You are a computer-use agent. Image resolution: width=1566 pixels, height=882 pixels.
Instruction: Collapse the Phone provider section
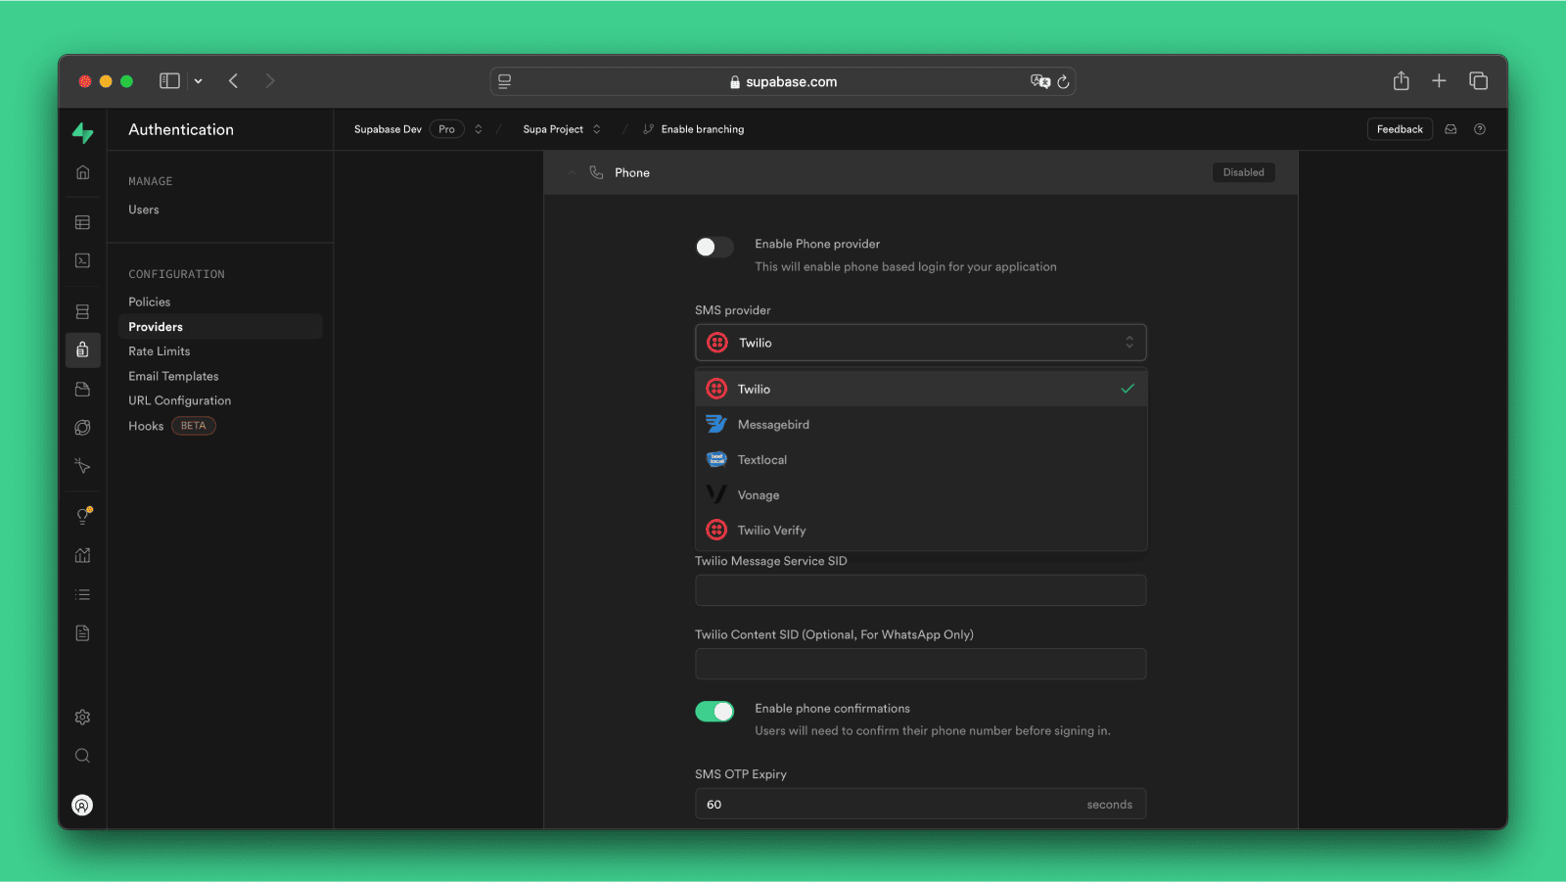[572, 172]
